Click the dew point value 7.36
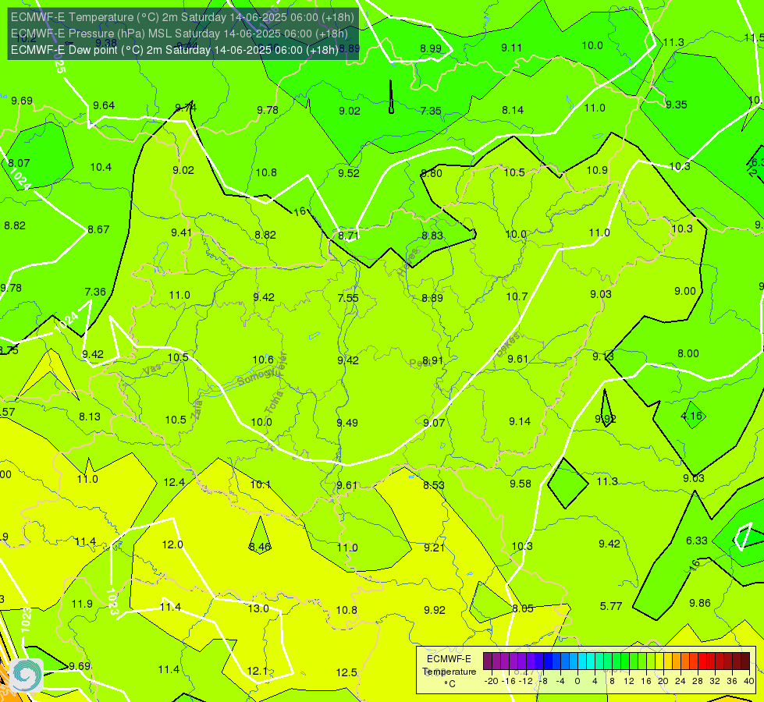The image size is (764, 702). [x=95, y=292]
